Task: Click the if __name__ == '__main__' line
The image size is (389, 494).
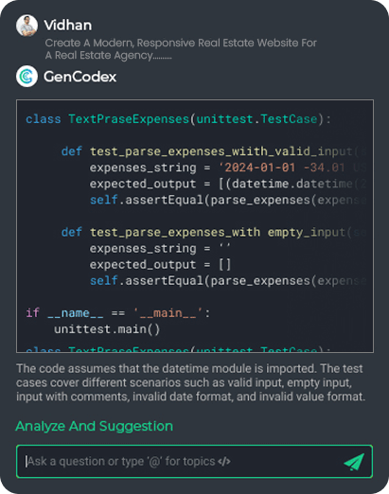Action: tap(118, 313)
